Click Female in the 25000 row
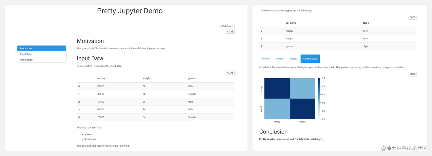The width and height of the screenshot is (432, 156). [x=192, y=117]
